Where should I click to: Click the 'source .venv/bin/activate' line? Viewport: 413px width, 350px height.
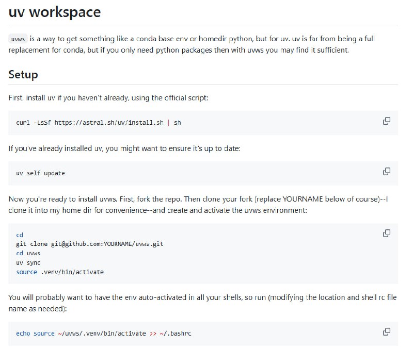(60, 272)
